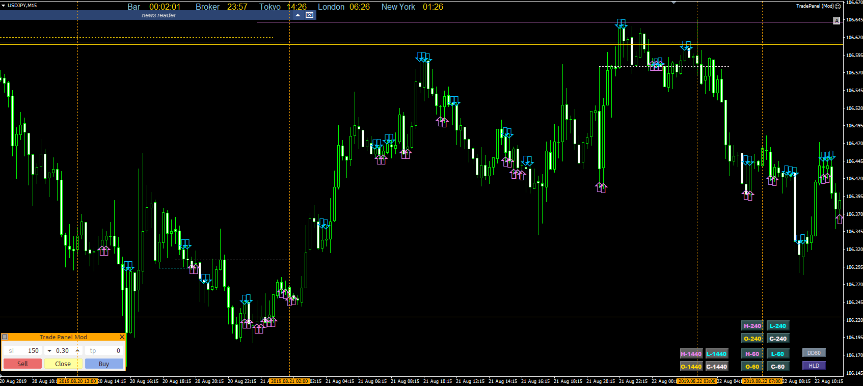Viewport: 863px width, 386px height.
Task: Click the grey DD60 button
Action: 814,353
